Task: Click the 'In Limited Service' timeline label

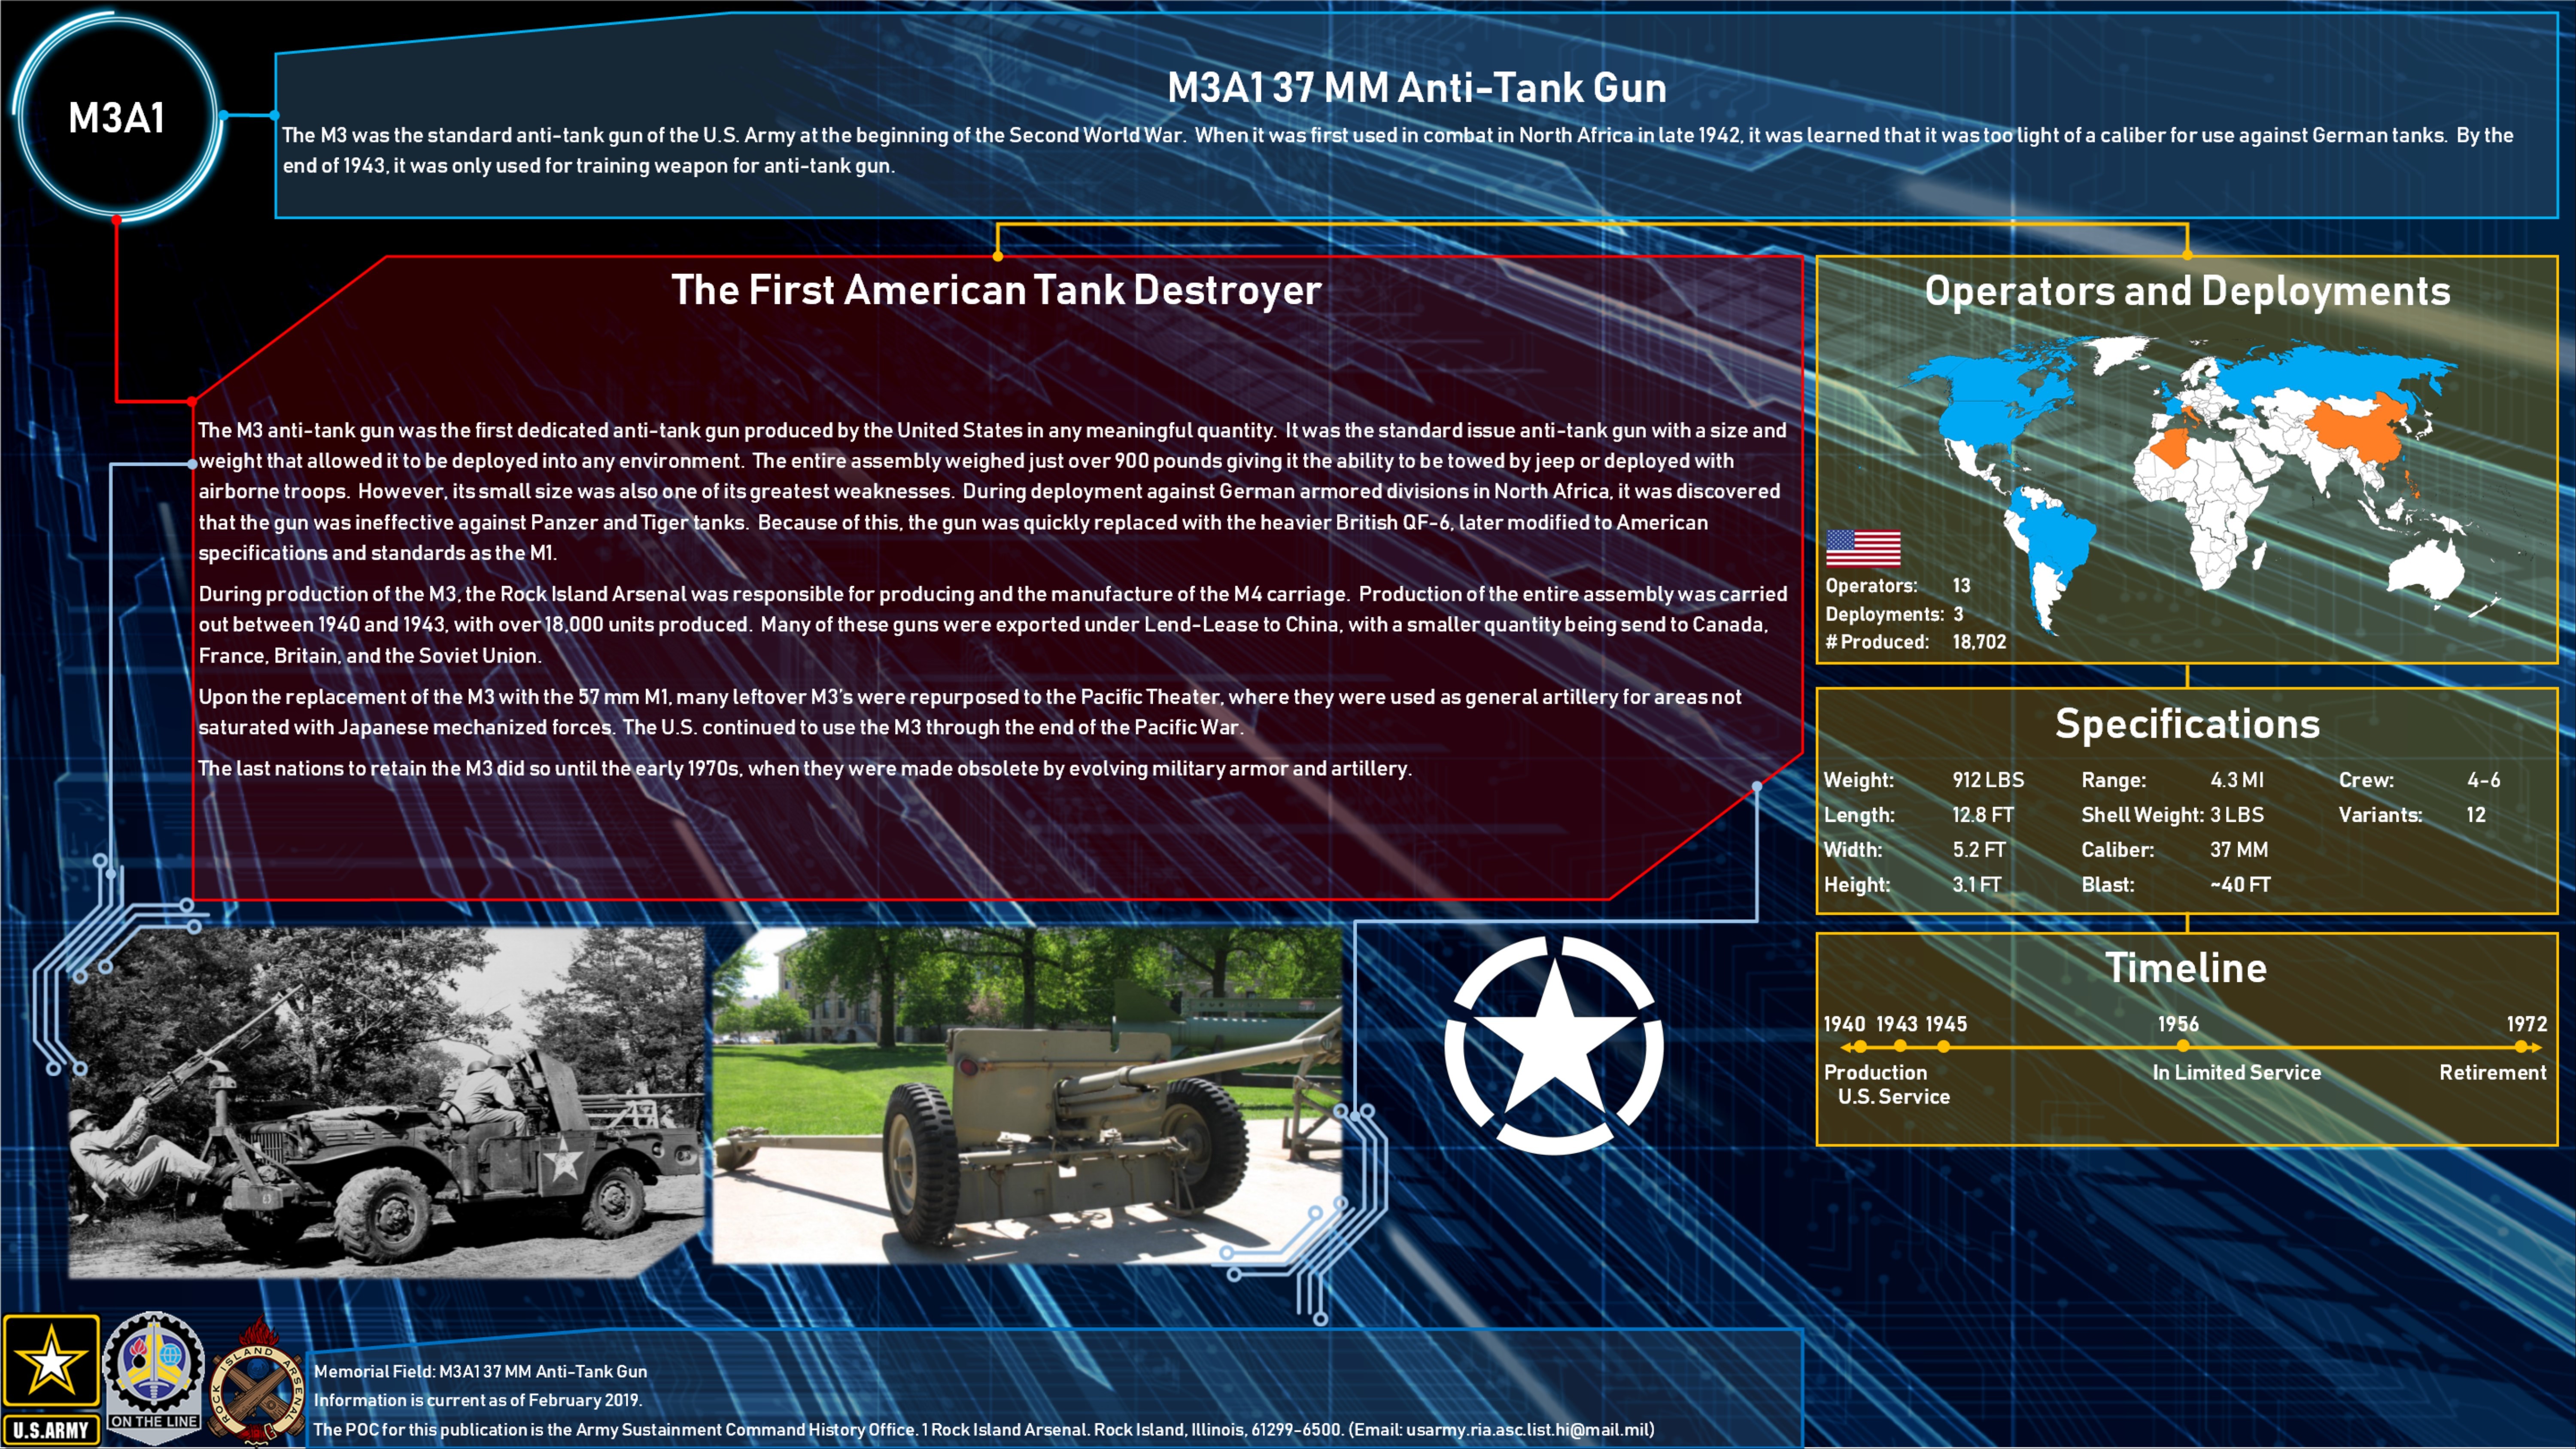Action: tap(2236, 1072)
